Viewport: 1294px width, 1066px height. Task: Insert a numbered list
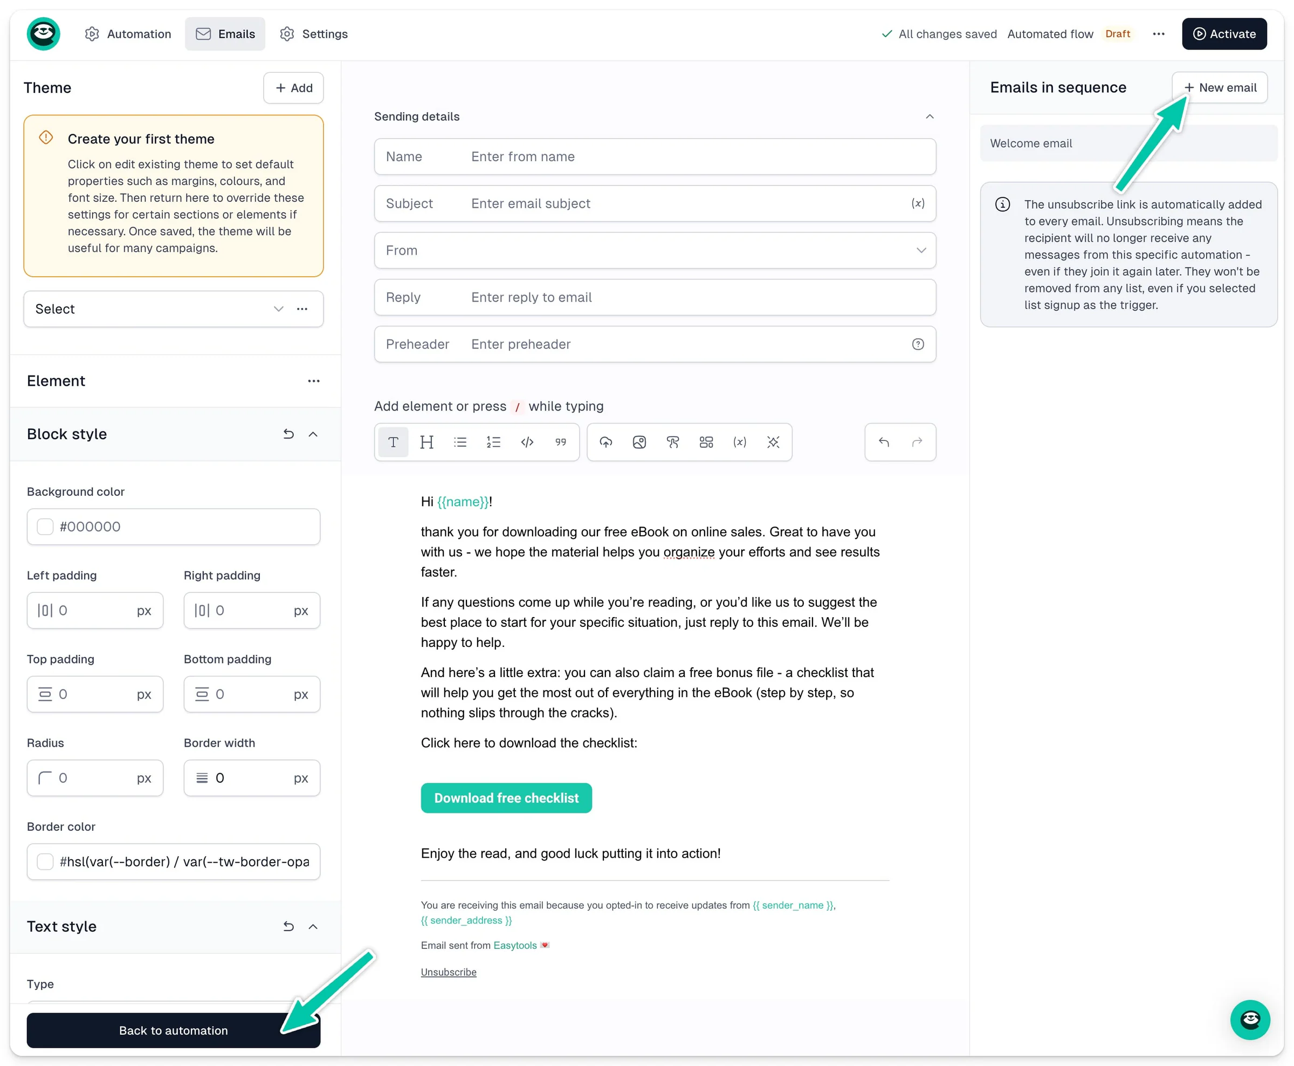pyautogui.click(x=493, y=442)
